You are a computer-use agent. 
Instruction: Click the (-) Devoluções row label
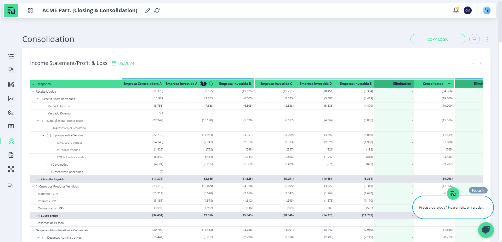(58, 165)
